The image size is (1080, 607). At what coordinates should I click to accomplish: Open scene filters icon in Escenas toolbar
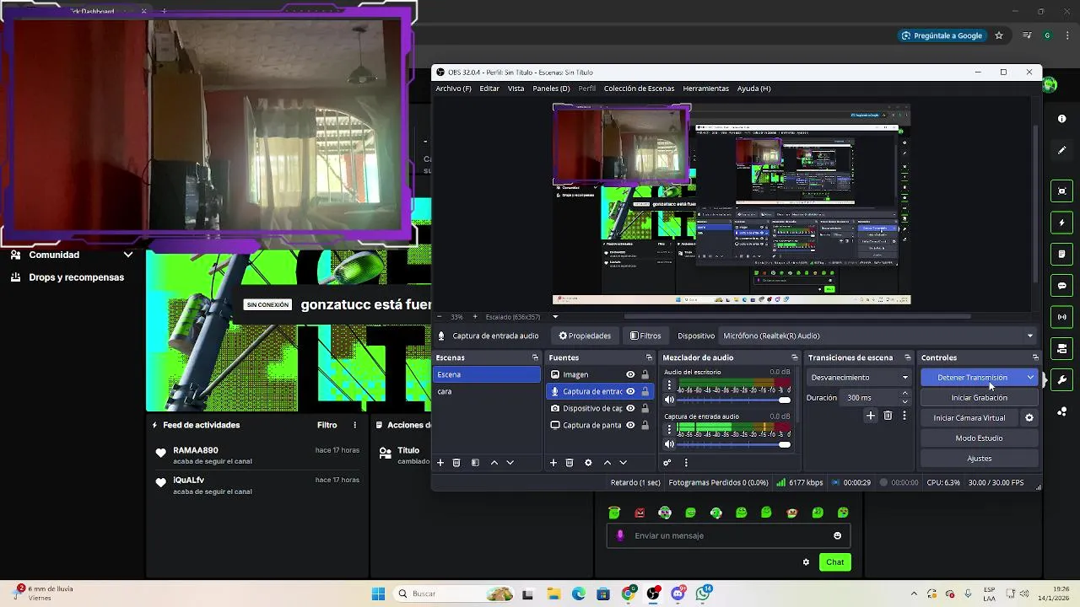click(x=475, y=463)
